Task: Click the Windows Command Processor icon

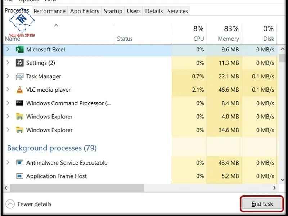Action: (19, 103)
